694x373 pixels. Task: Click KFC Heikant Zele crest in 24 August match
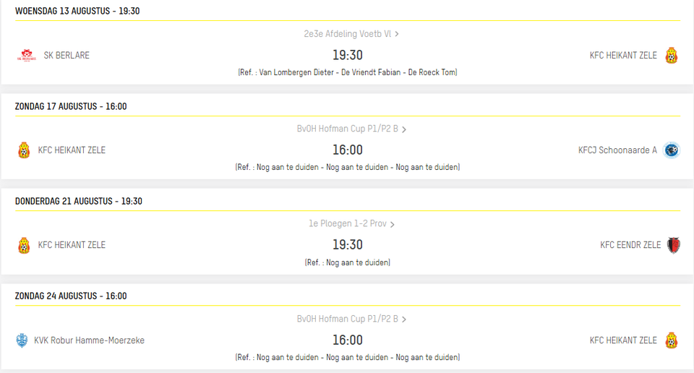672,340
